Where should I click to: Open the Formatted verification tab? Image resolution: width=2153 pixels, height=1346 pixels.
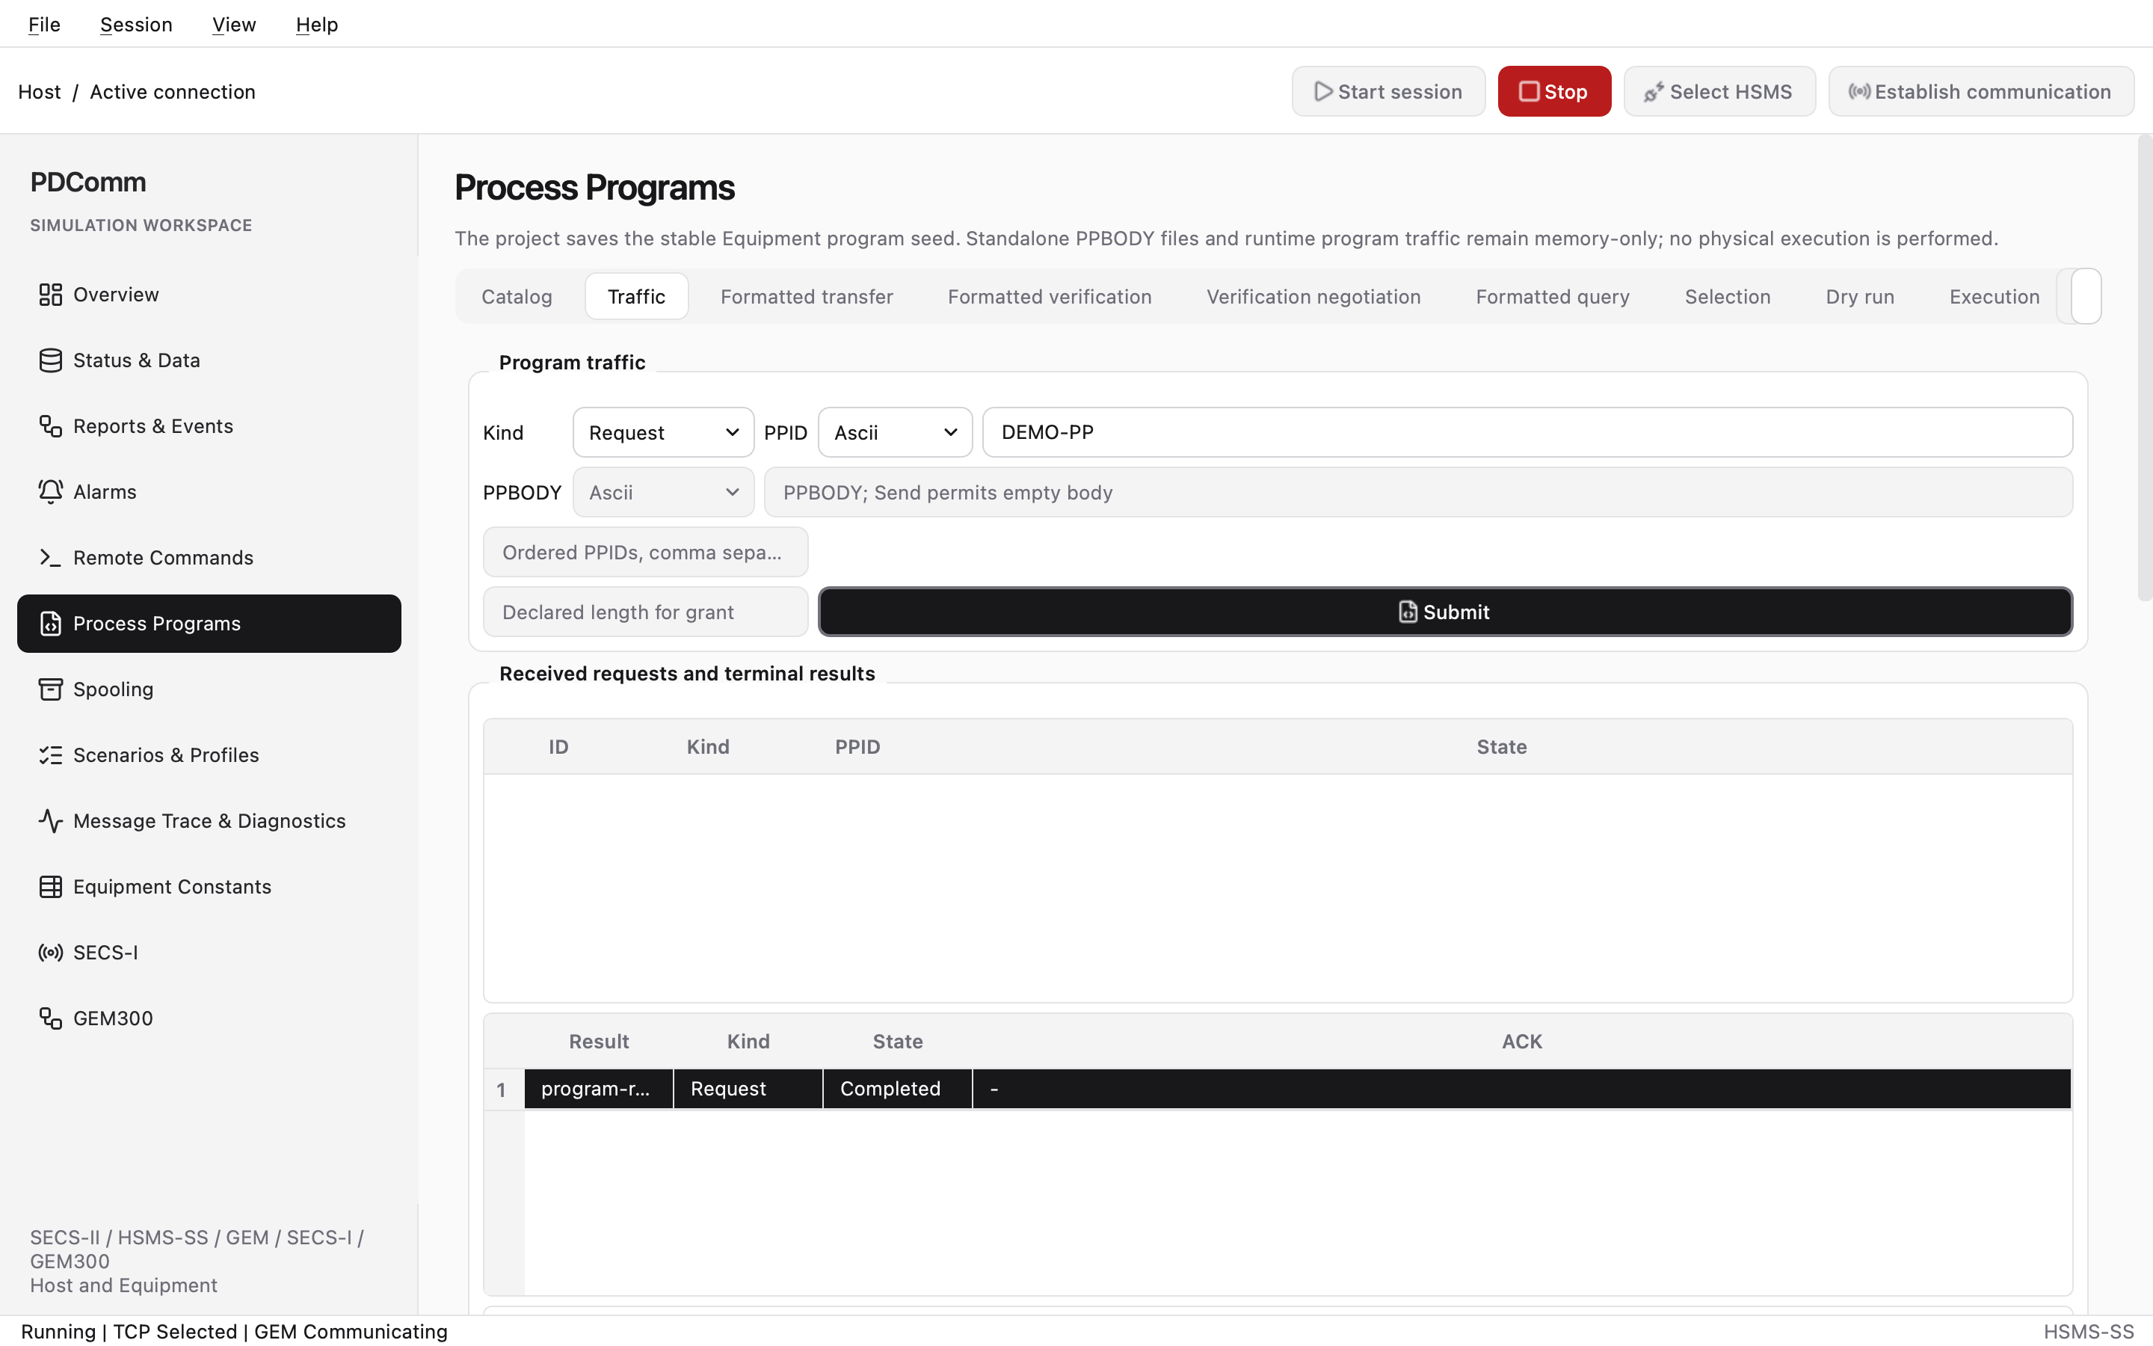coord(1050,296)
